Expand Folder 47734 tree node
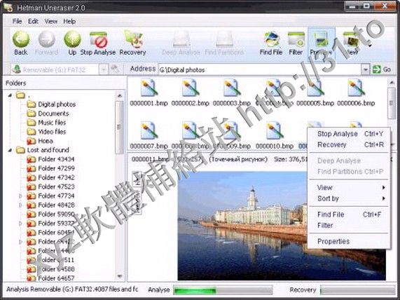Screen dimensions: 400x300 coord(21,196)
